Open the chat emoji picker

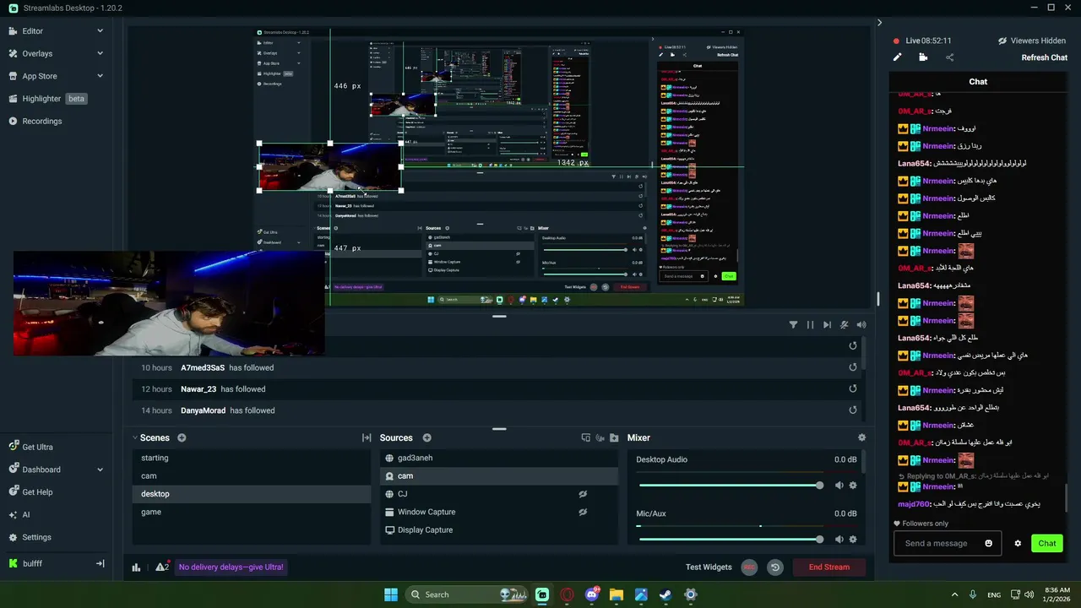pyautogui.click(x=989, y=543)
